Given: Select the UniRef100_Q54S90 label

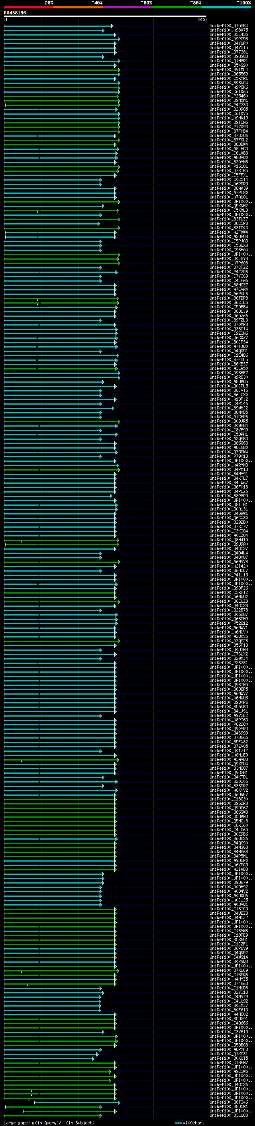Looking at the screenshot, I should (x=229, y=65).
